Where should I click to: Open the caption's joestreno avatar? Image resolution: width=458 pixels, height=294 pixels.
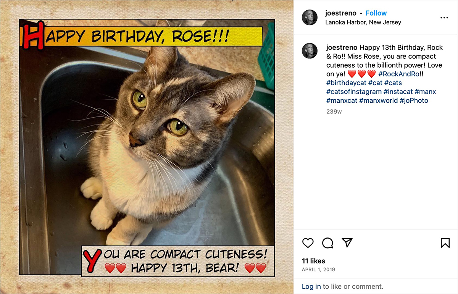click(310, 51)
